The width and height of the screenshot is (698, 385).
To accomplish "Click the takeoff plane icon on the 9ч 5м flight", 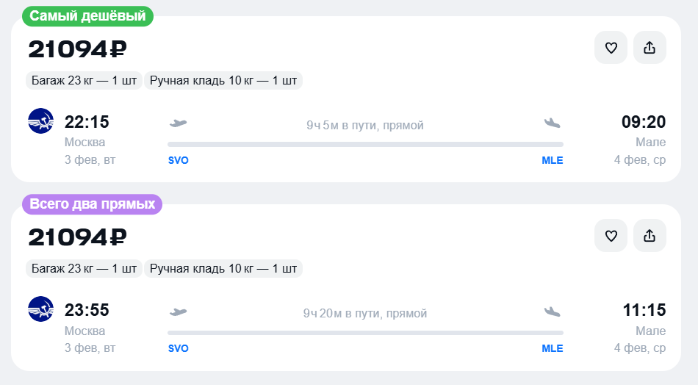I will coord(178,123).
